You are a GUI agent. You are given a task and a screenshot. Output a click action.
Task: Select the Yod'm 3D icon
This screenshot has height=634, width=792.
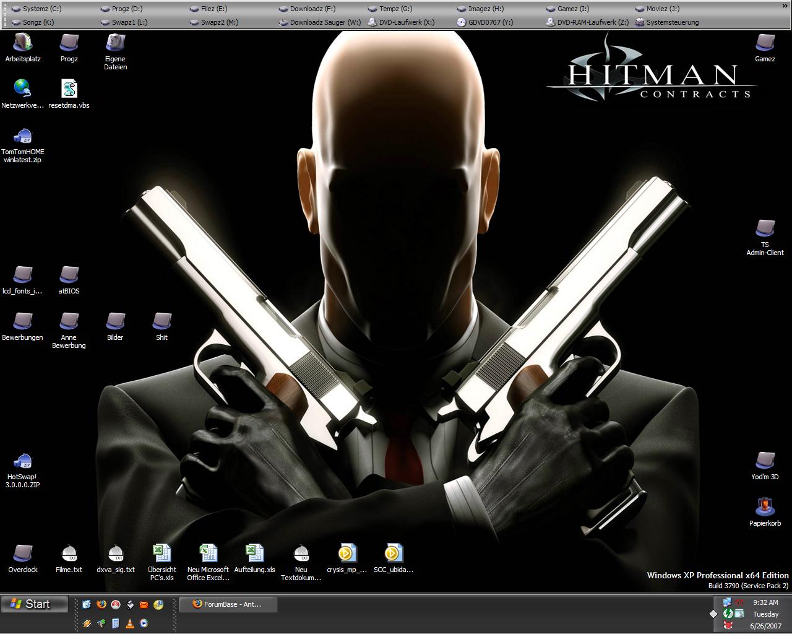(765, 466)
